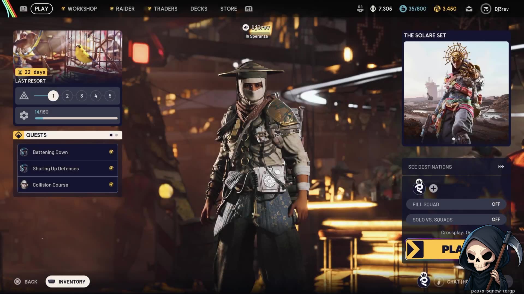Click the crown icon above the character
524x294 pixels.
246,27
